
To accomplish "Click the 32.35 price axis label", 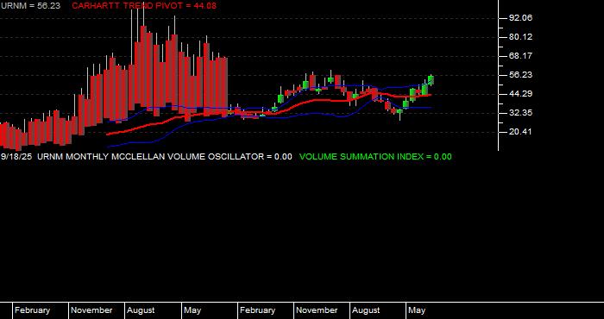I will click(x=520, y=113).
